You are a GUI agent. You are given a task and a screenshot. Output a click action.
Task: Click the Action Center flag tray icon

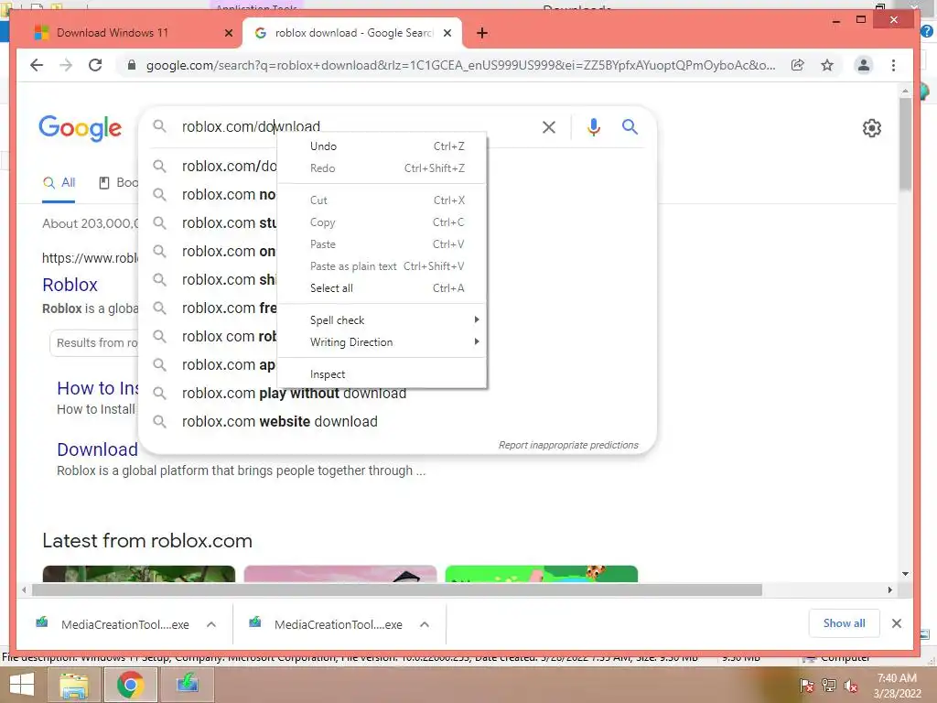(x=806, y=686)
